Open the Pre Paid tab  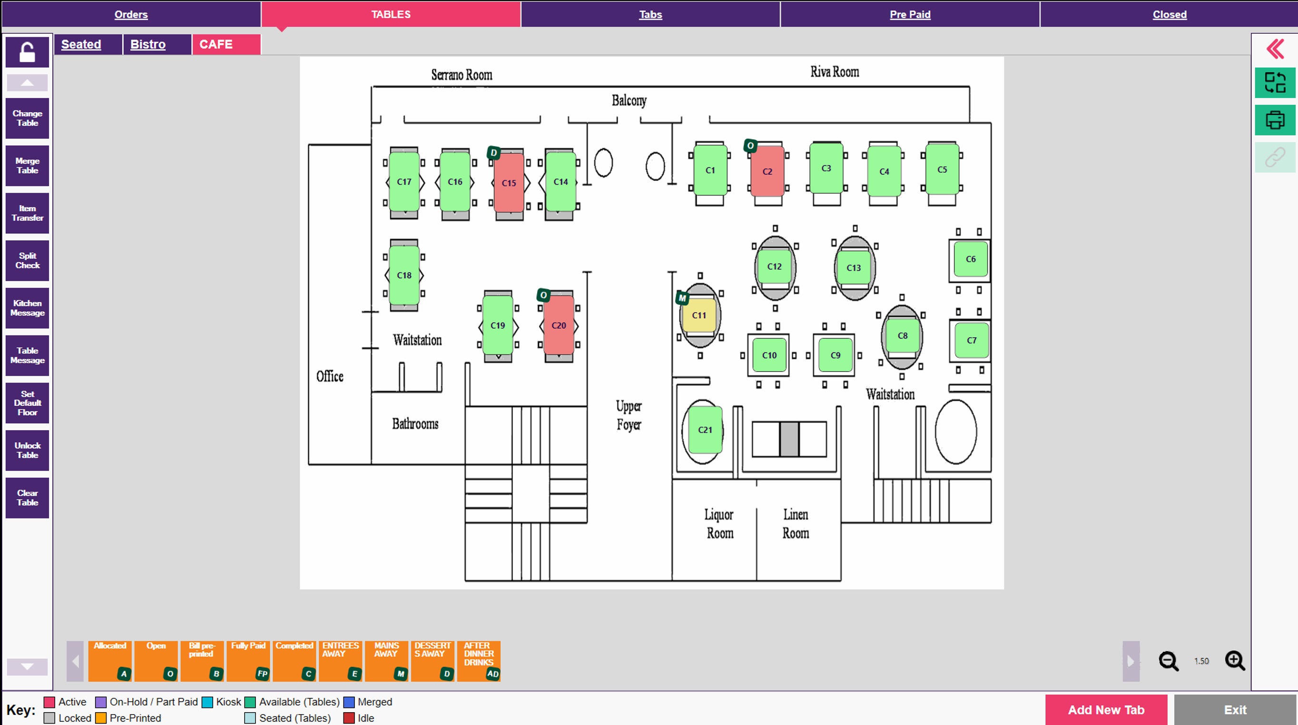(x=910, y=14)
